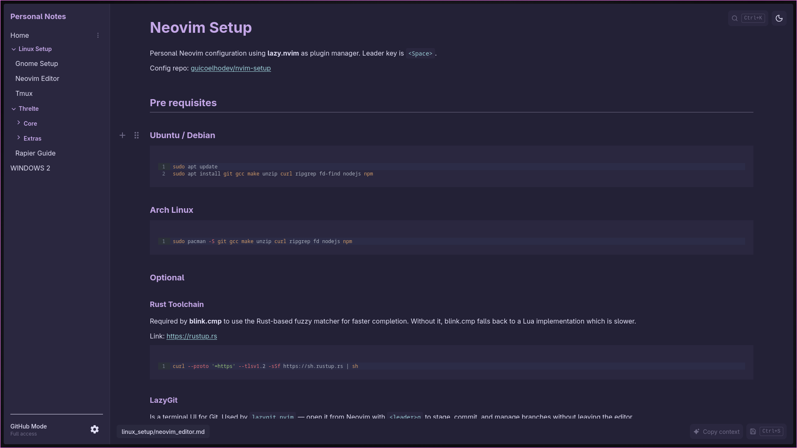
Task: Click the Ctrl+S save shortcut label
Action: coord(771,431)
